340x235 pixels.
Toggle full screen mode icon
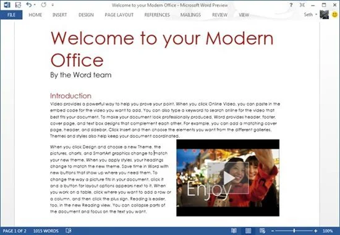302,5
